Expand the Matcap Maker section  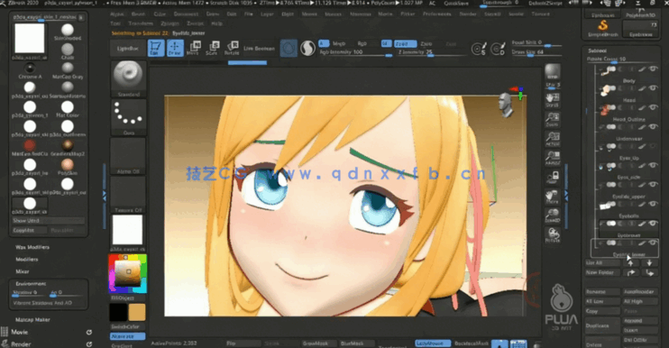coord(32,320)
